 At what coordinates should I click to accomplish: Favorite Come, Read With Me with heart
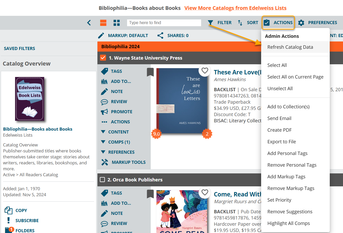pos(205,192)
